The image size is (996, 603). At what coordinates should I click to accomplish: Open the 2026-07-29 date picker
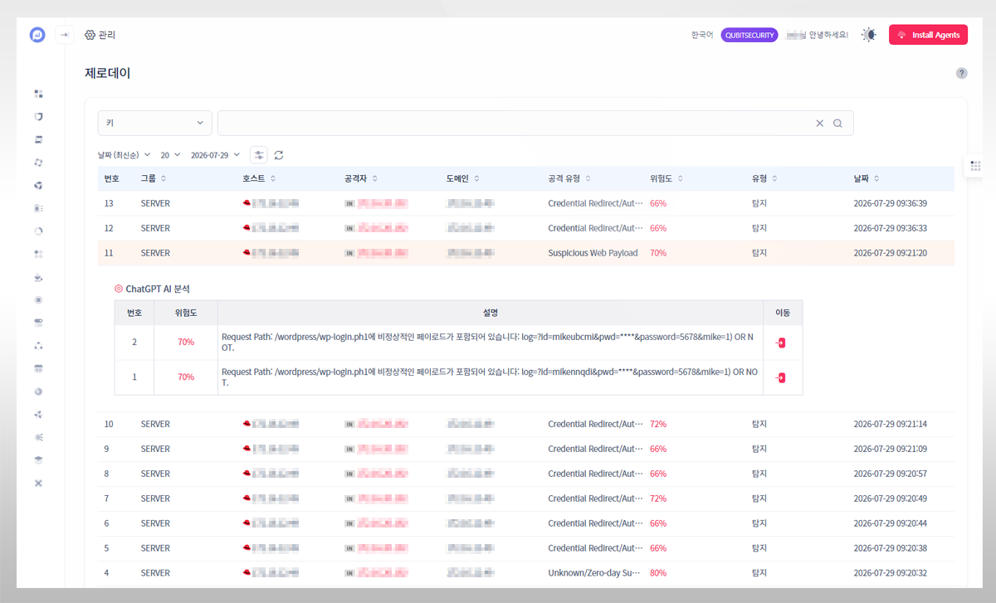(x=216, y=155)
